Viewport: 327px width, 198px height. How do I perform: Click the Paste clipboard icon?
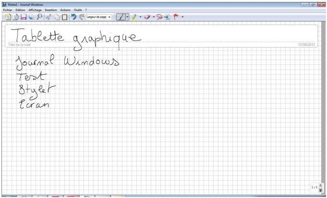[x=65, y=17]
